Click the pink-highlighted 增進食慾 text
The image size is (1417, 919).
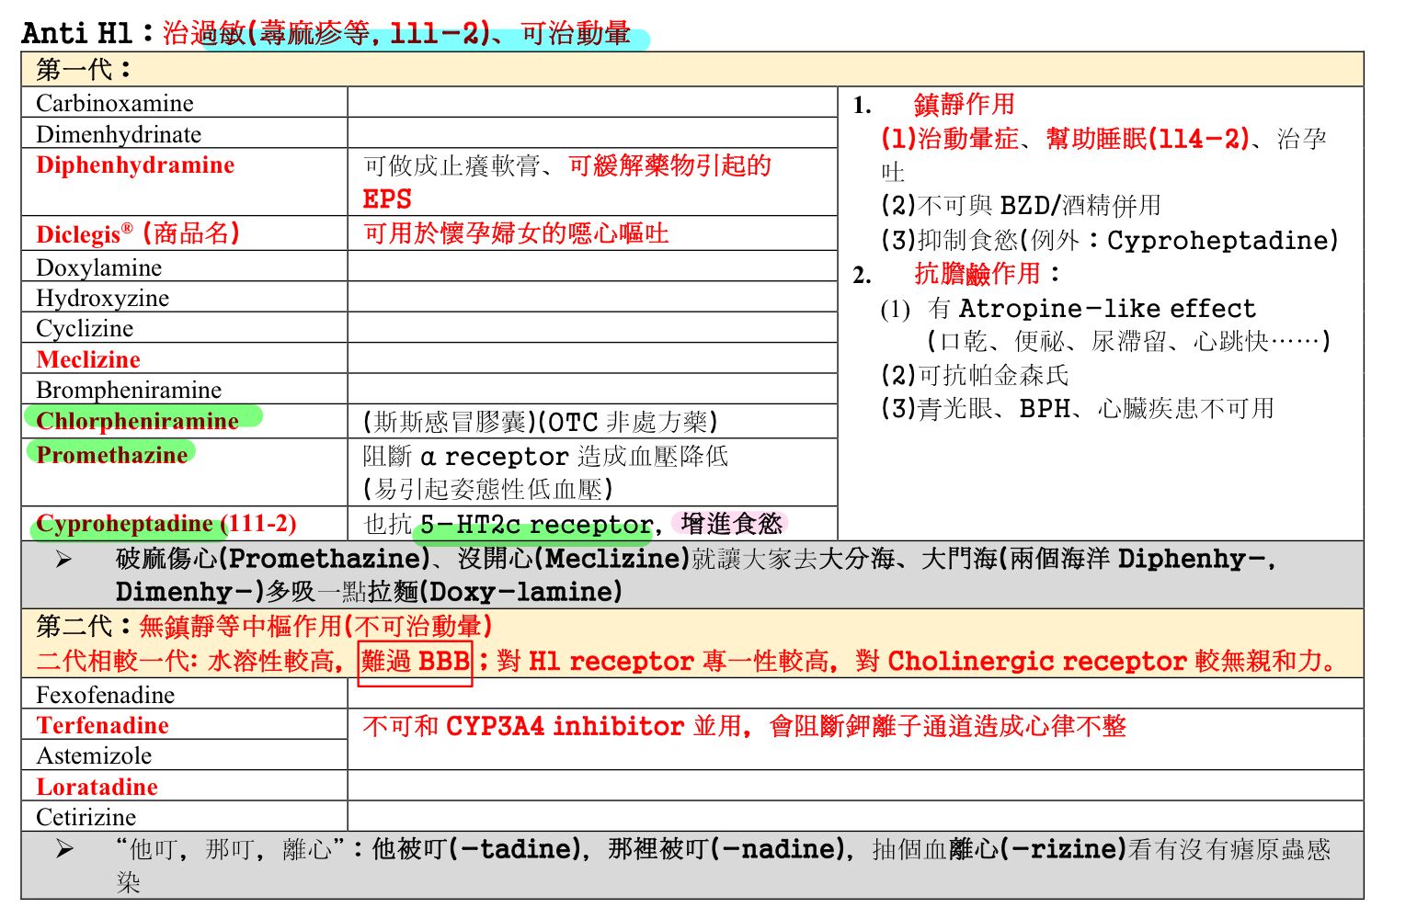731,524
